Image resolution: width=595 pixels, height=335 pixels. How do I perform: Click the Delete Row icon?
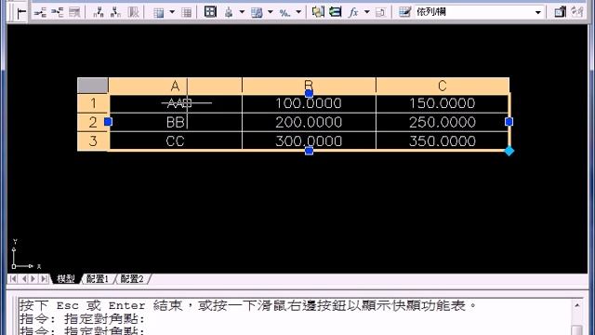(x=74, y=12)
